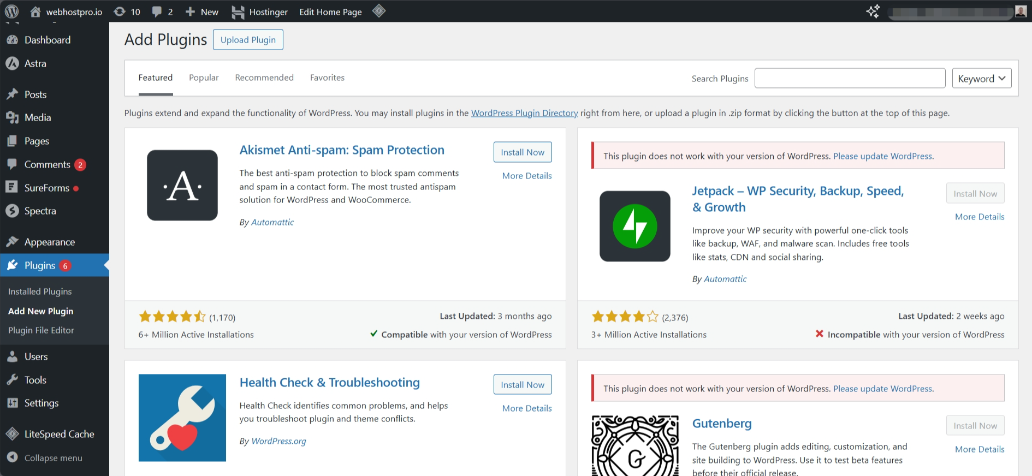Click the Health Check wrench thumbnail
Viewport: 1032px width, 476px height.
coord(182,418)
